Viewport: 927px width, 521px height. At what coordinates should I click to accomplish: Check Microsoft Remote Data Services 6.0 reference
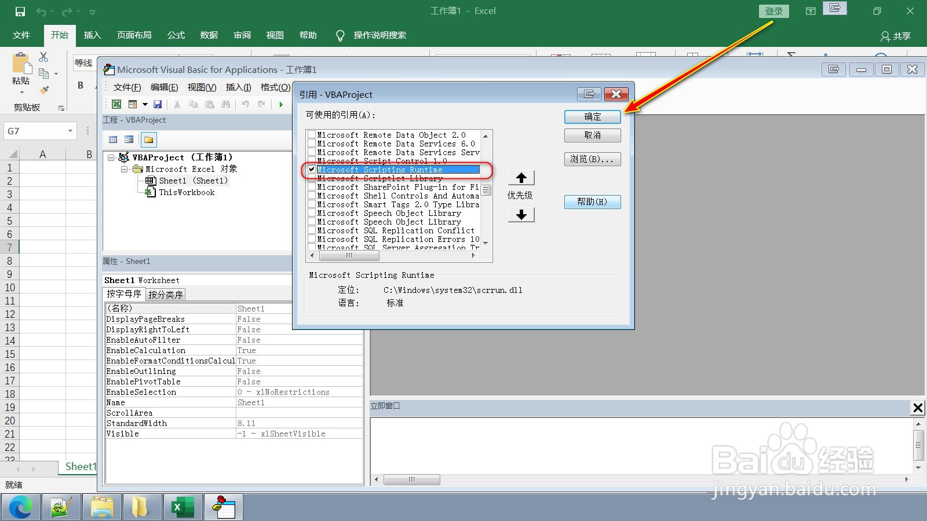click(312, 144)
